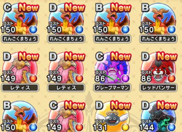Image resolution: width=182 pixels, height=132 pixels.
Task: Select the winged metal slime cost 131 icon
Action: (112, 117)
